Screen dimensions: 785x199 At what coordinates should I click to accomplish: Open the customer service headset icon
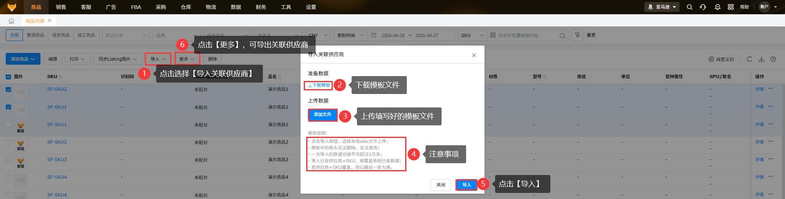703,7
